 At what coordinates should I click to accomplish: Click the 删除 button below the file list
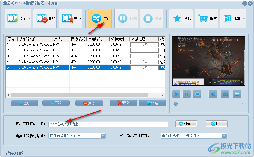click(89, 103)
